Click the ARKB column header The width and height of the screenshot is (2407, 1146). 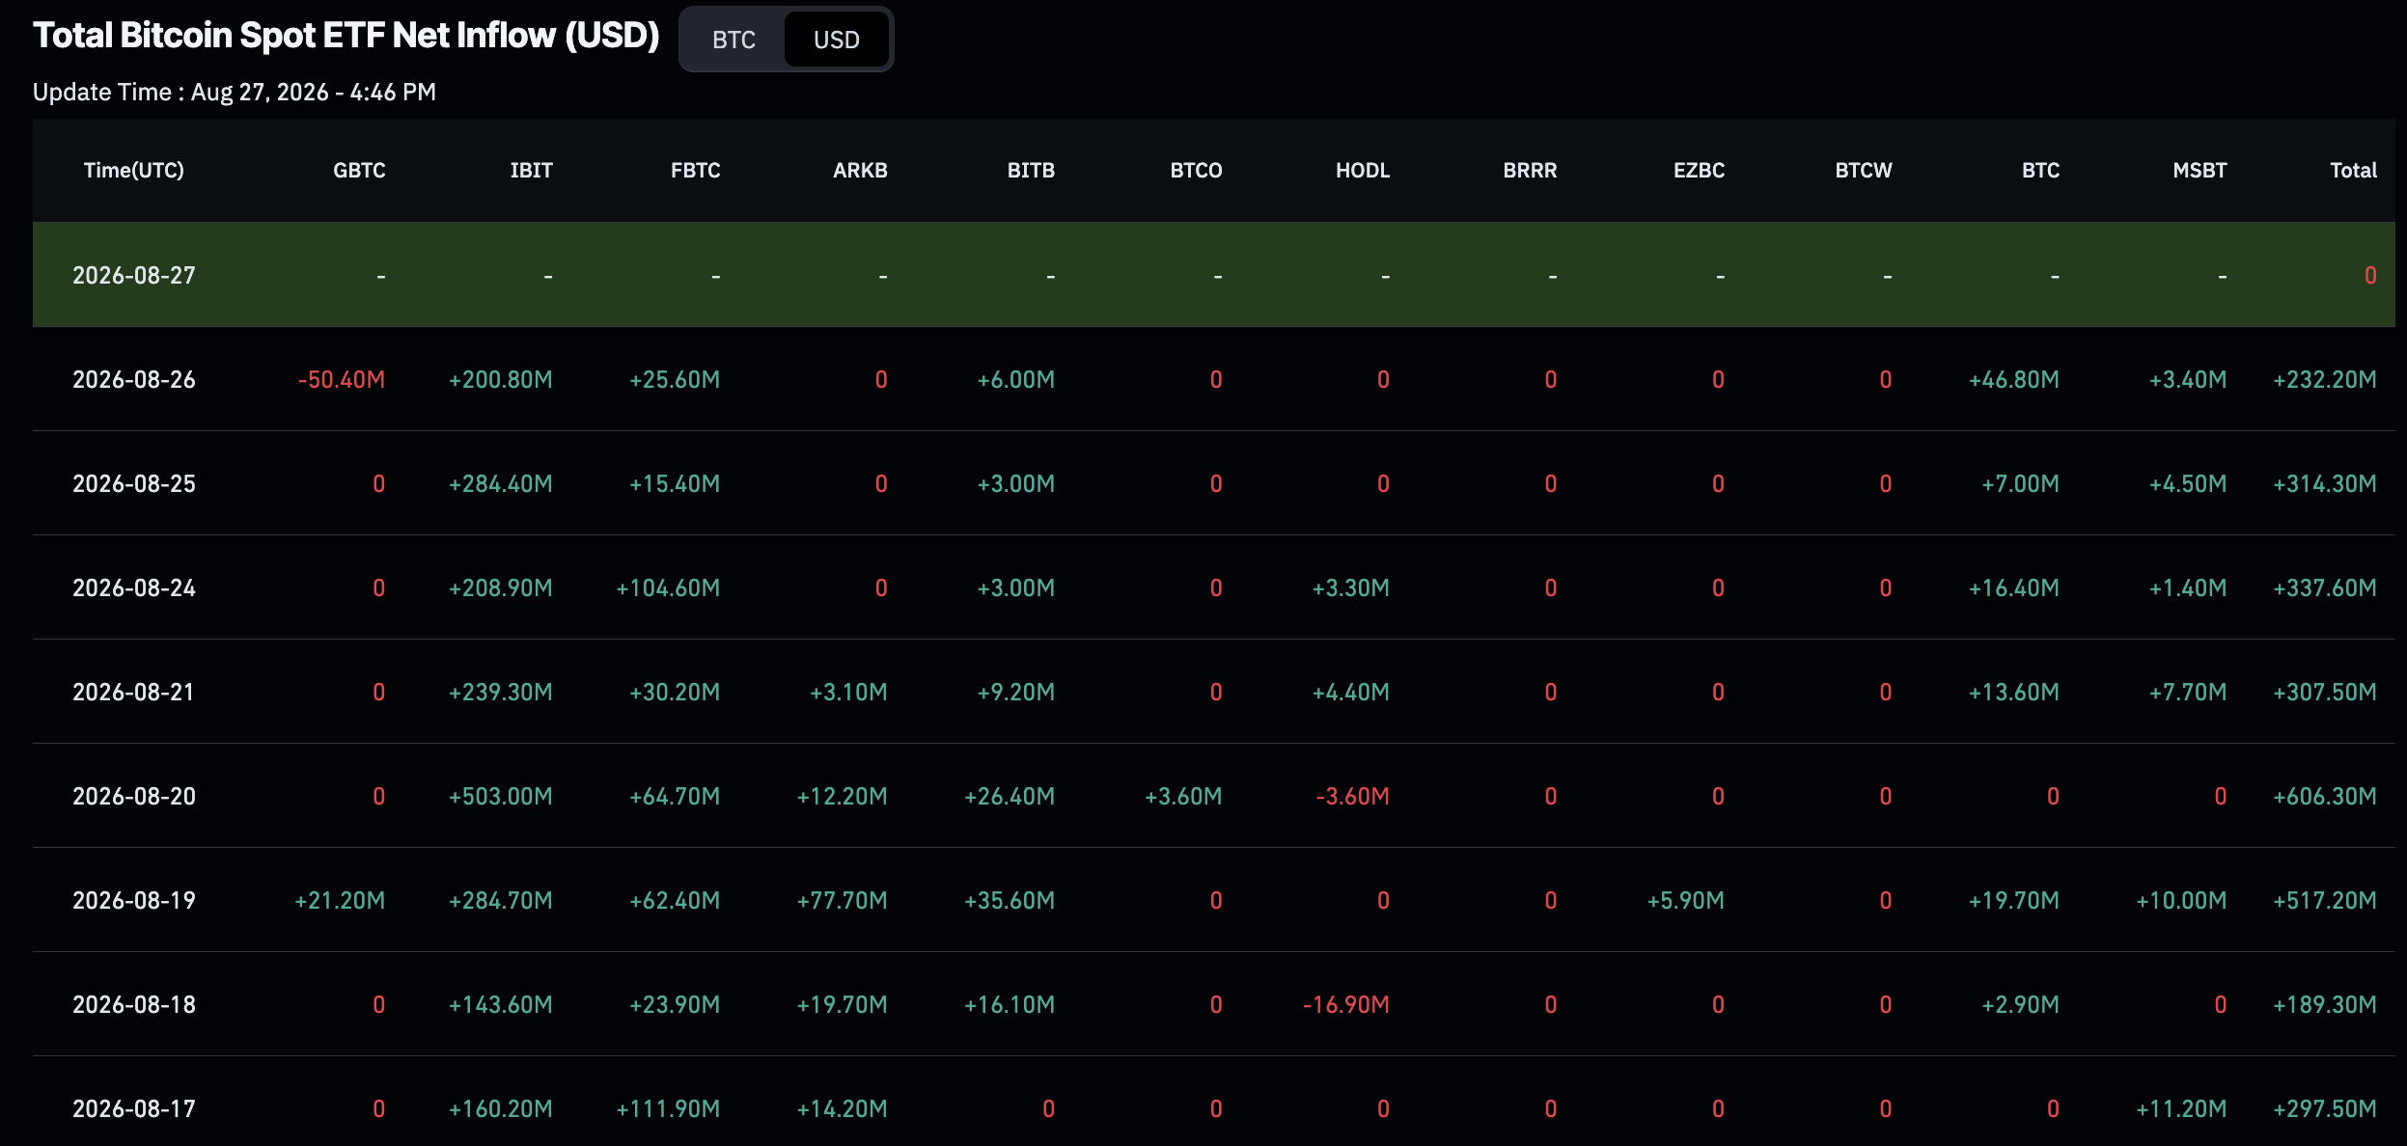(x=860, y=171)
